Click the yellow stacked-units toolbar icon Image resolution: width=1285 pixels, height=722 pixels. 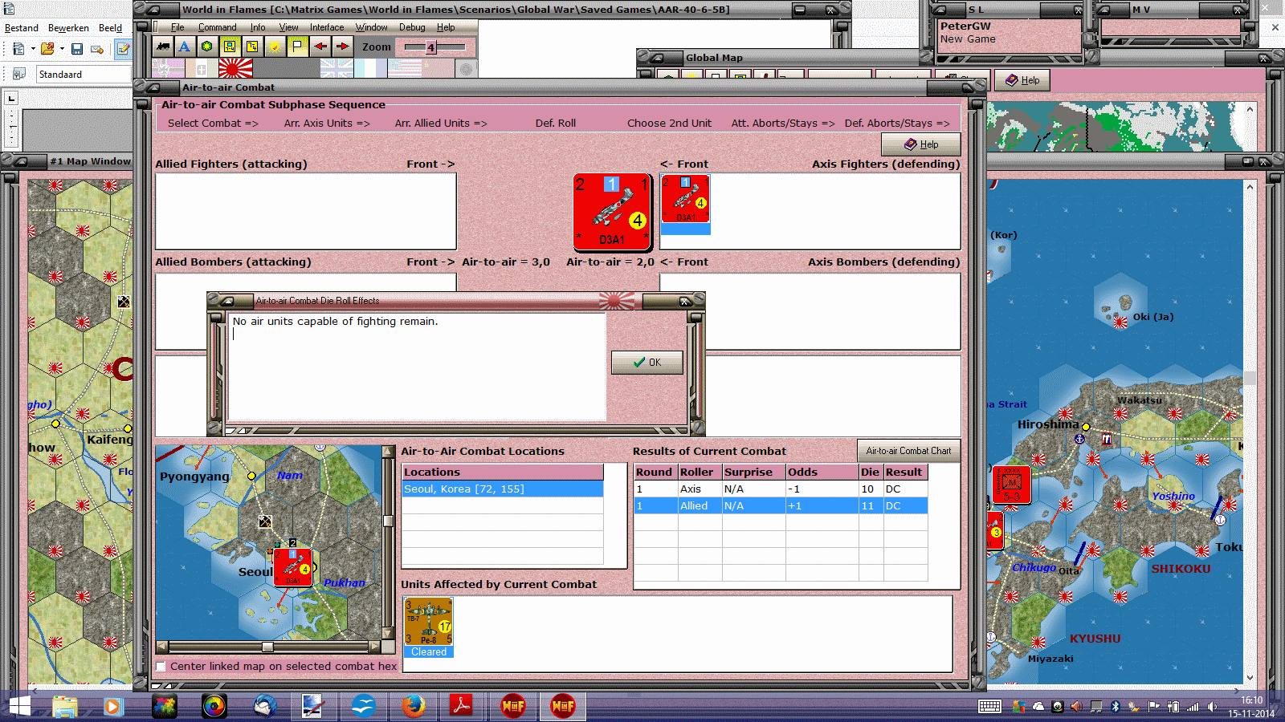pyautogui.click(x=230, y=47)
